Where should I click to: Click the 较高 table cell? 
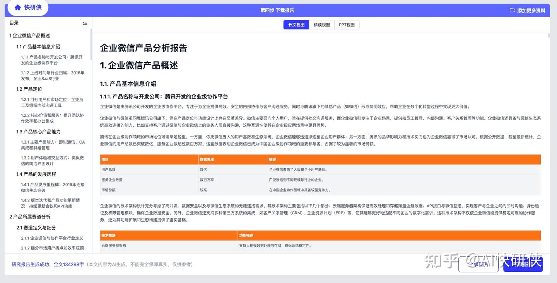click(233, 190)
